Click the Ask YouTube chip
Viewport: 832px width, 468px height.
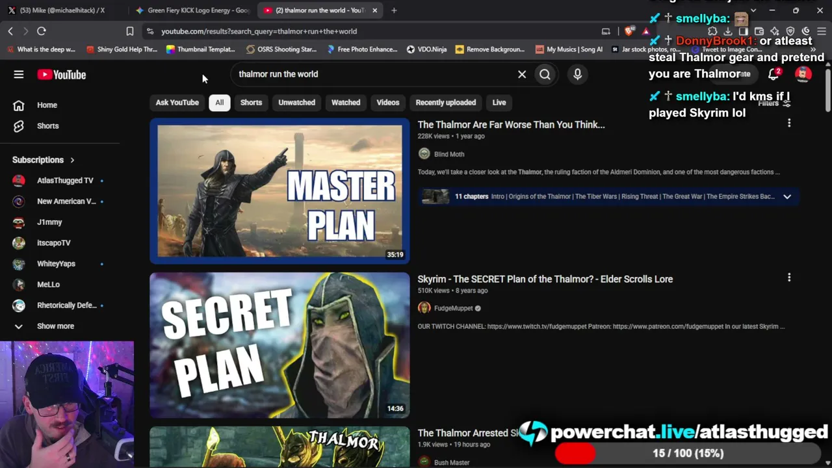pyautogui.click(x=177, y=103)
